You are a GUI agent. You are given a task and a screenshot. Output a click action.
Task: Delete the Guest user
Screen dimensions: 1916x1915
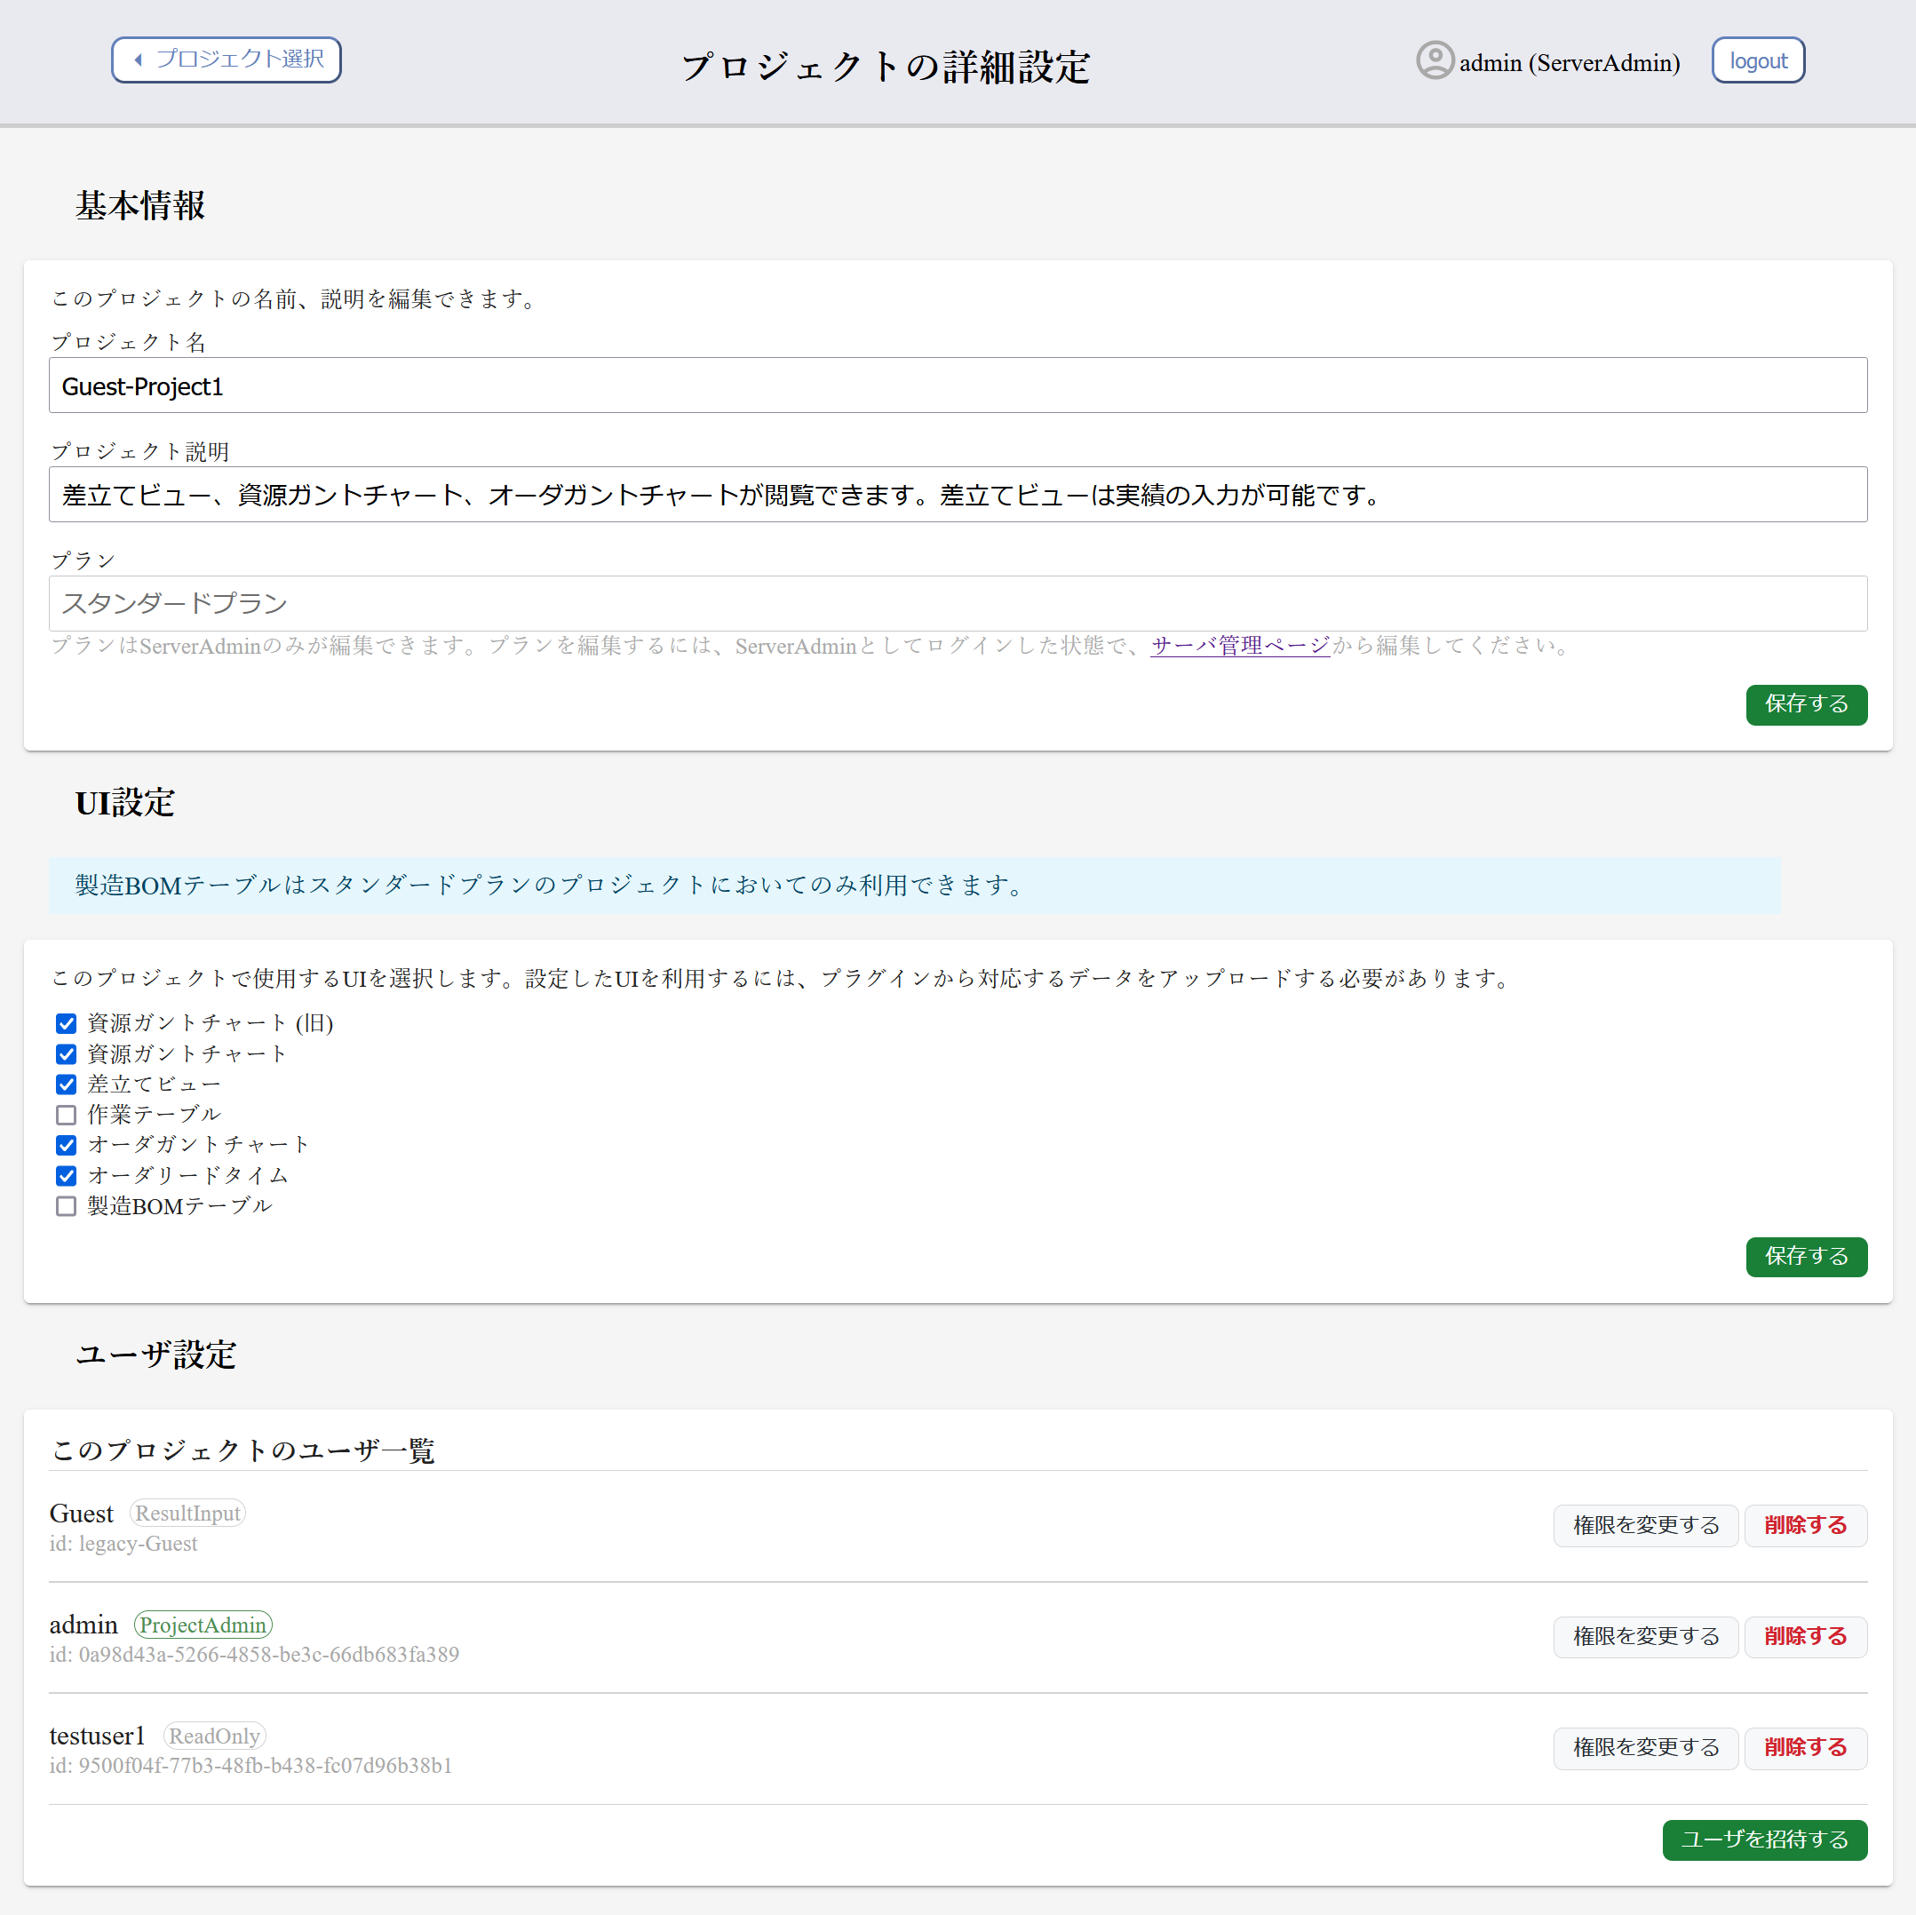pyautogui.click(x=1805, y=1525)
